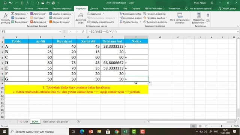240x135 pixels.
Task: Open Math functions (Математические)
Action: (60, 18)
